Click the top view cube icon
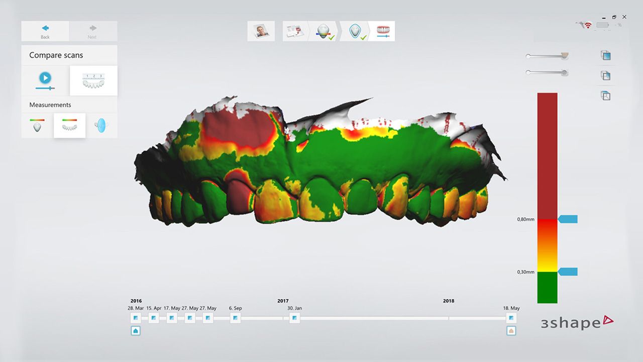Image resolution: width=643 pixels, height=362 pixels. (605, 96)
